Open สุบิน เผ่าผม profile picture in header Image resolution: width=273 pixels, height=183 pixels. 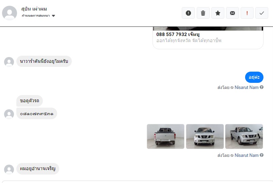[x=10, y=13]
